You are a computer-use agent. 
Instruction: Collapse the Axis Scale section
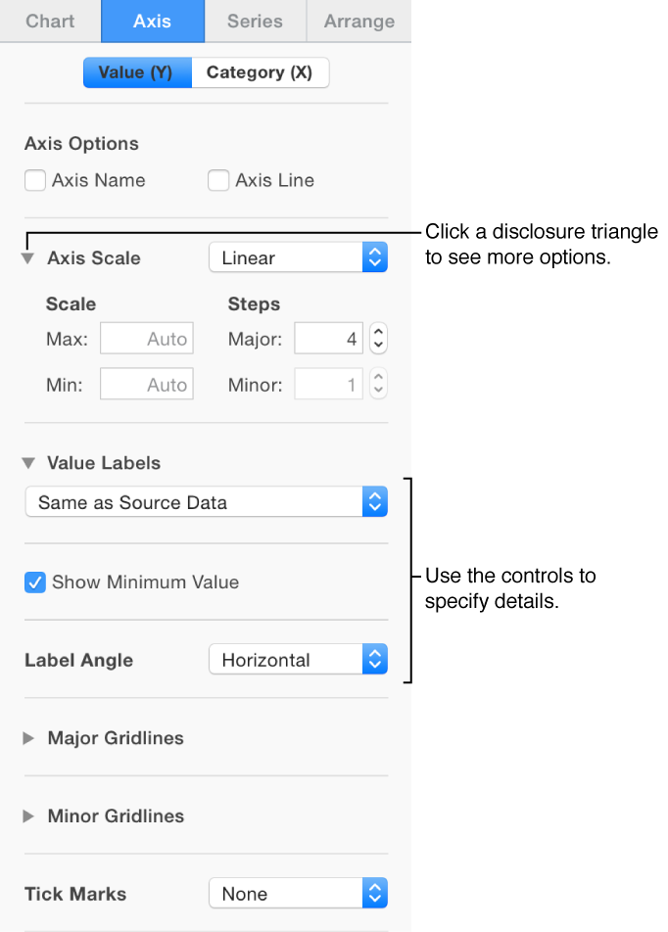tap(26, 257)
